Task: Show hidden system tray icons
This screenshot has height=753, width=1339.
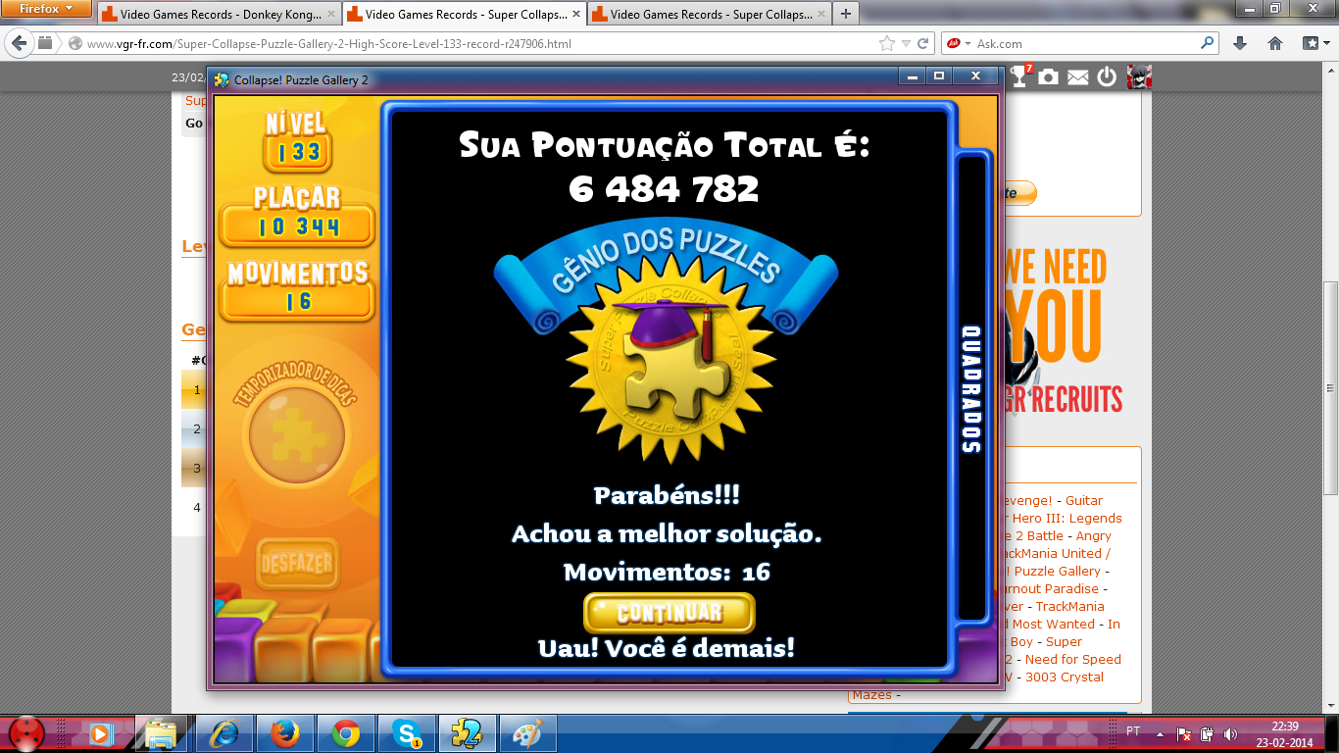Action: [x=1161, y=732]
